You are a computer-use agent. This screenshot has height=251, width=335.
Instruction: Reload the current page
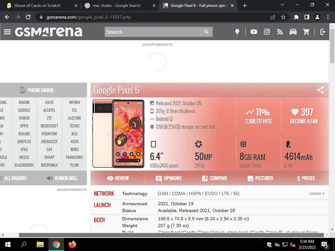click(28, 17)
